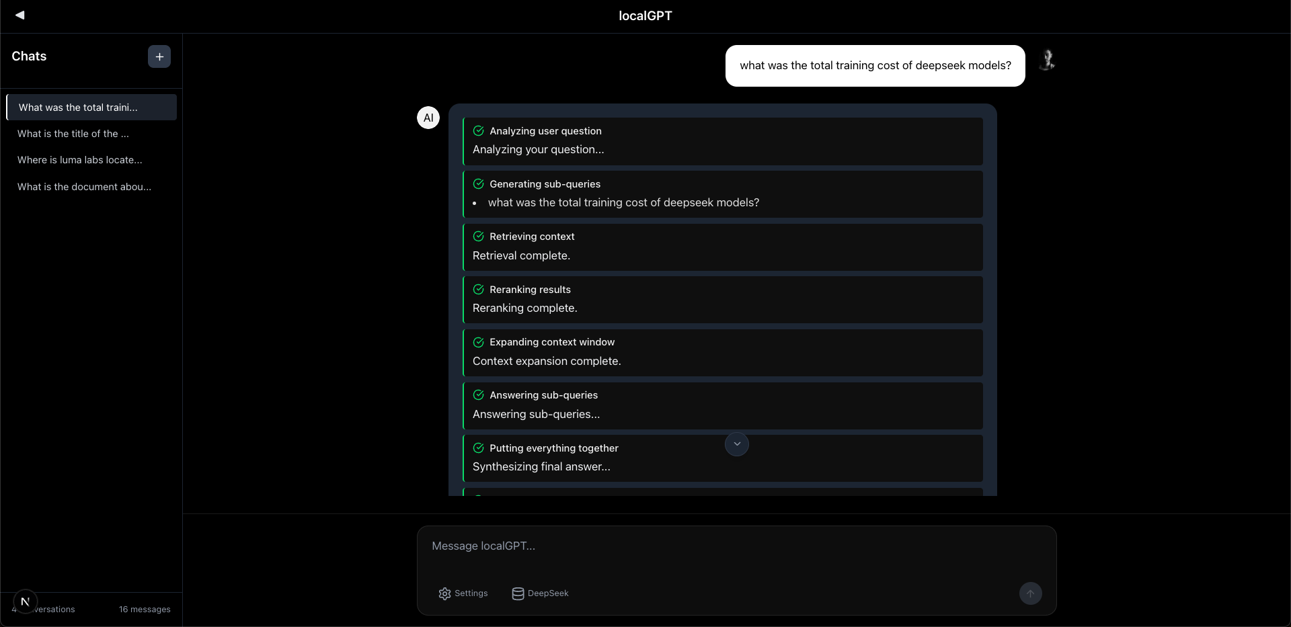This screenshot has height=627, width=1291.
Task: Click the Putting everything together step
Action: tap(553, 448)
